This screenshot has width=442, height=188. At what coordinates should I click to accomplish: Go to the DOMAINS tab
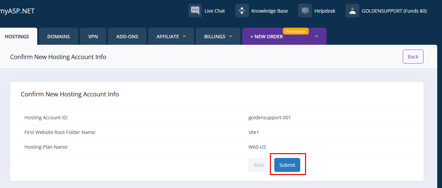58,37
